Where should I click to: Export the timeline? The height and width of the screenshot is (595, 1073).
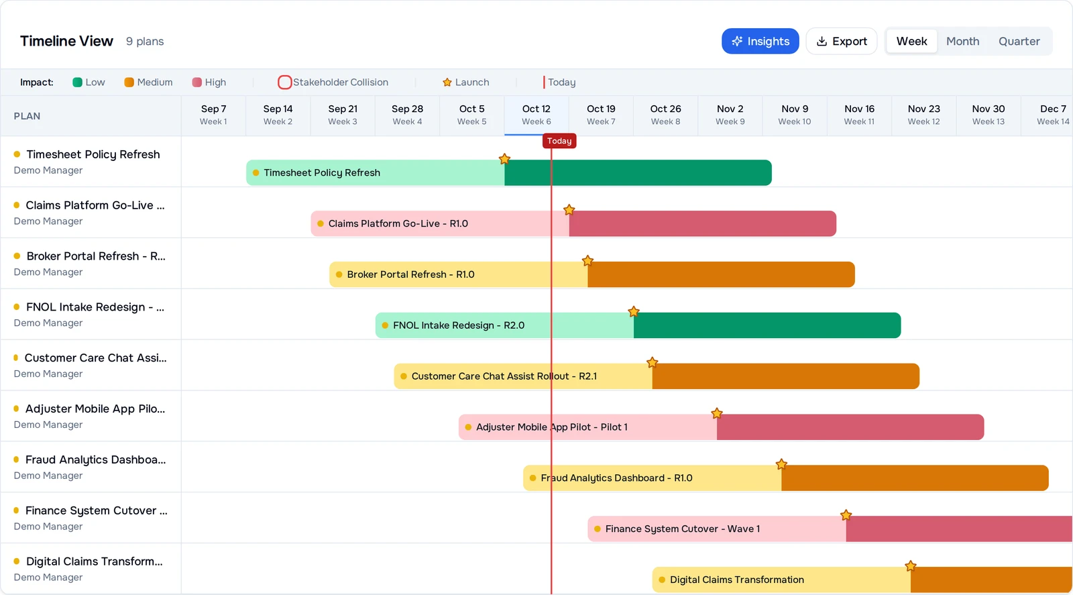click(841, 41)
